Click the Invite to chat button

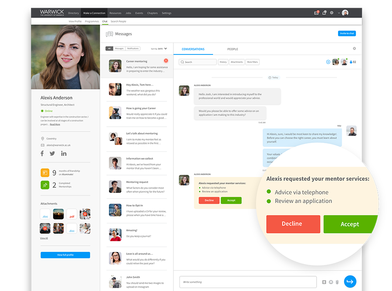point(347,34)
